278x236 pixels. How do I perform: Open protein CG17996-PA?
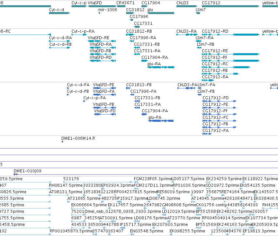(x=132, y=95)
